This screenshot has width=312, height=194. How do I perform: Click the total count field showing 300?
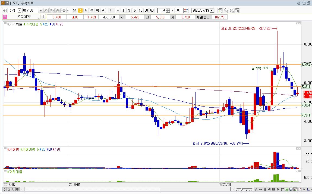[179, 11]
